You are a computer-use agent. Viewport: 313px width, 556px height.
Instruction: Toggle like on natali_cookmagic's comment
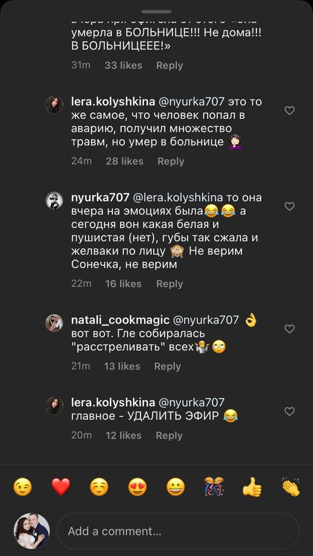[289, 329]
